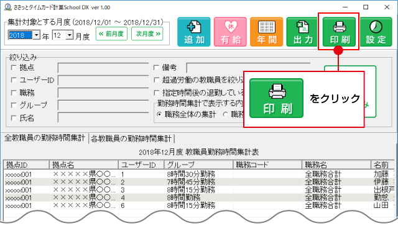Maximize the application window
This screenshot has width=398, height=226.
tap(366, 7)
